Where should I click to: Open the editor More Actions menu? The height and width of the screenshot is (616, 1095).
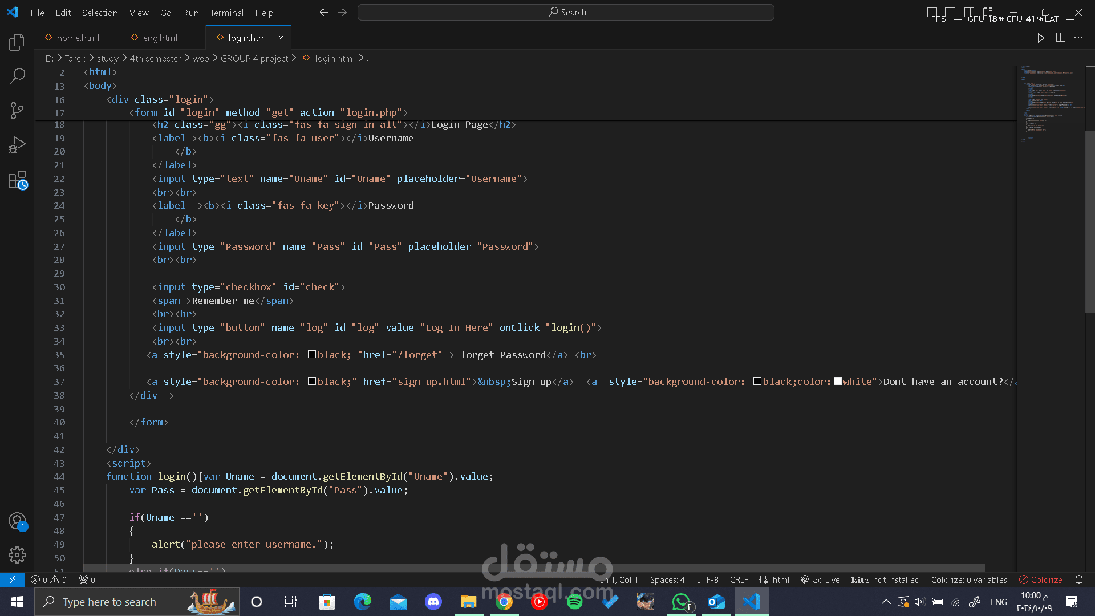click(x=1078, y=38)
